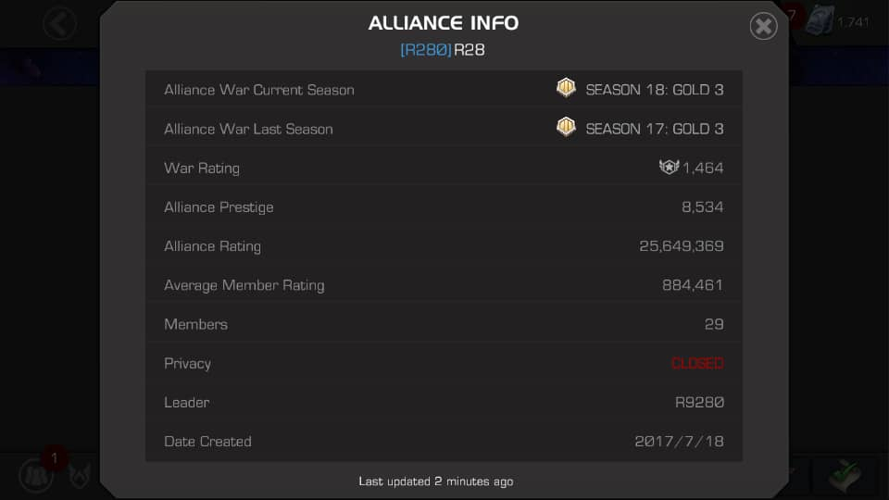Click the CLOSED privacy status
This screenshot has height=500, width=889.
[697, 363]
